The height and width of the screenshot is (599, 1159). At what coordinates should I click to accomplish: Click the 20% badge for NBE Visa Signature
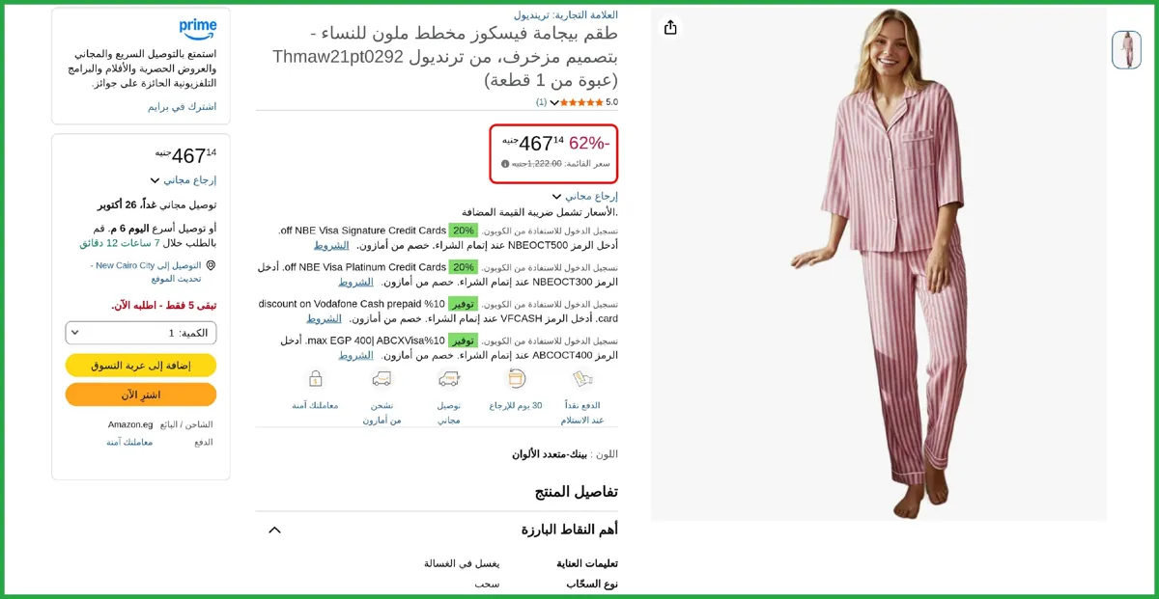click(x=464, y=231)
